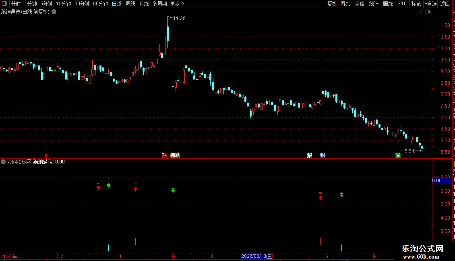Select the 5分钟 period tab
The width and height of the screenshot is (455, 261).
[x=46, y=4]
